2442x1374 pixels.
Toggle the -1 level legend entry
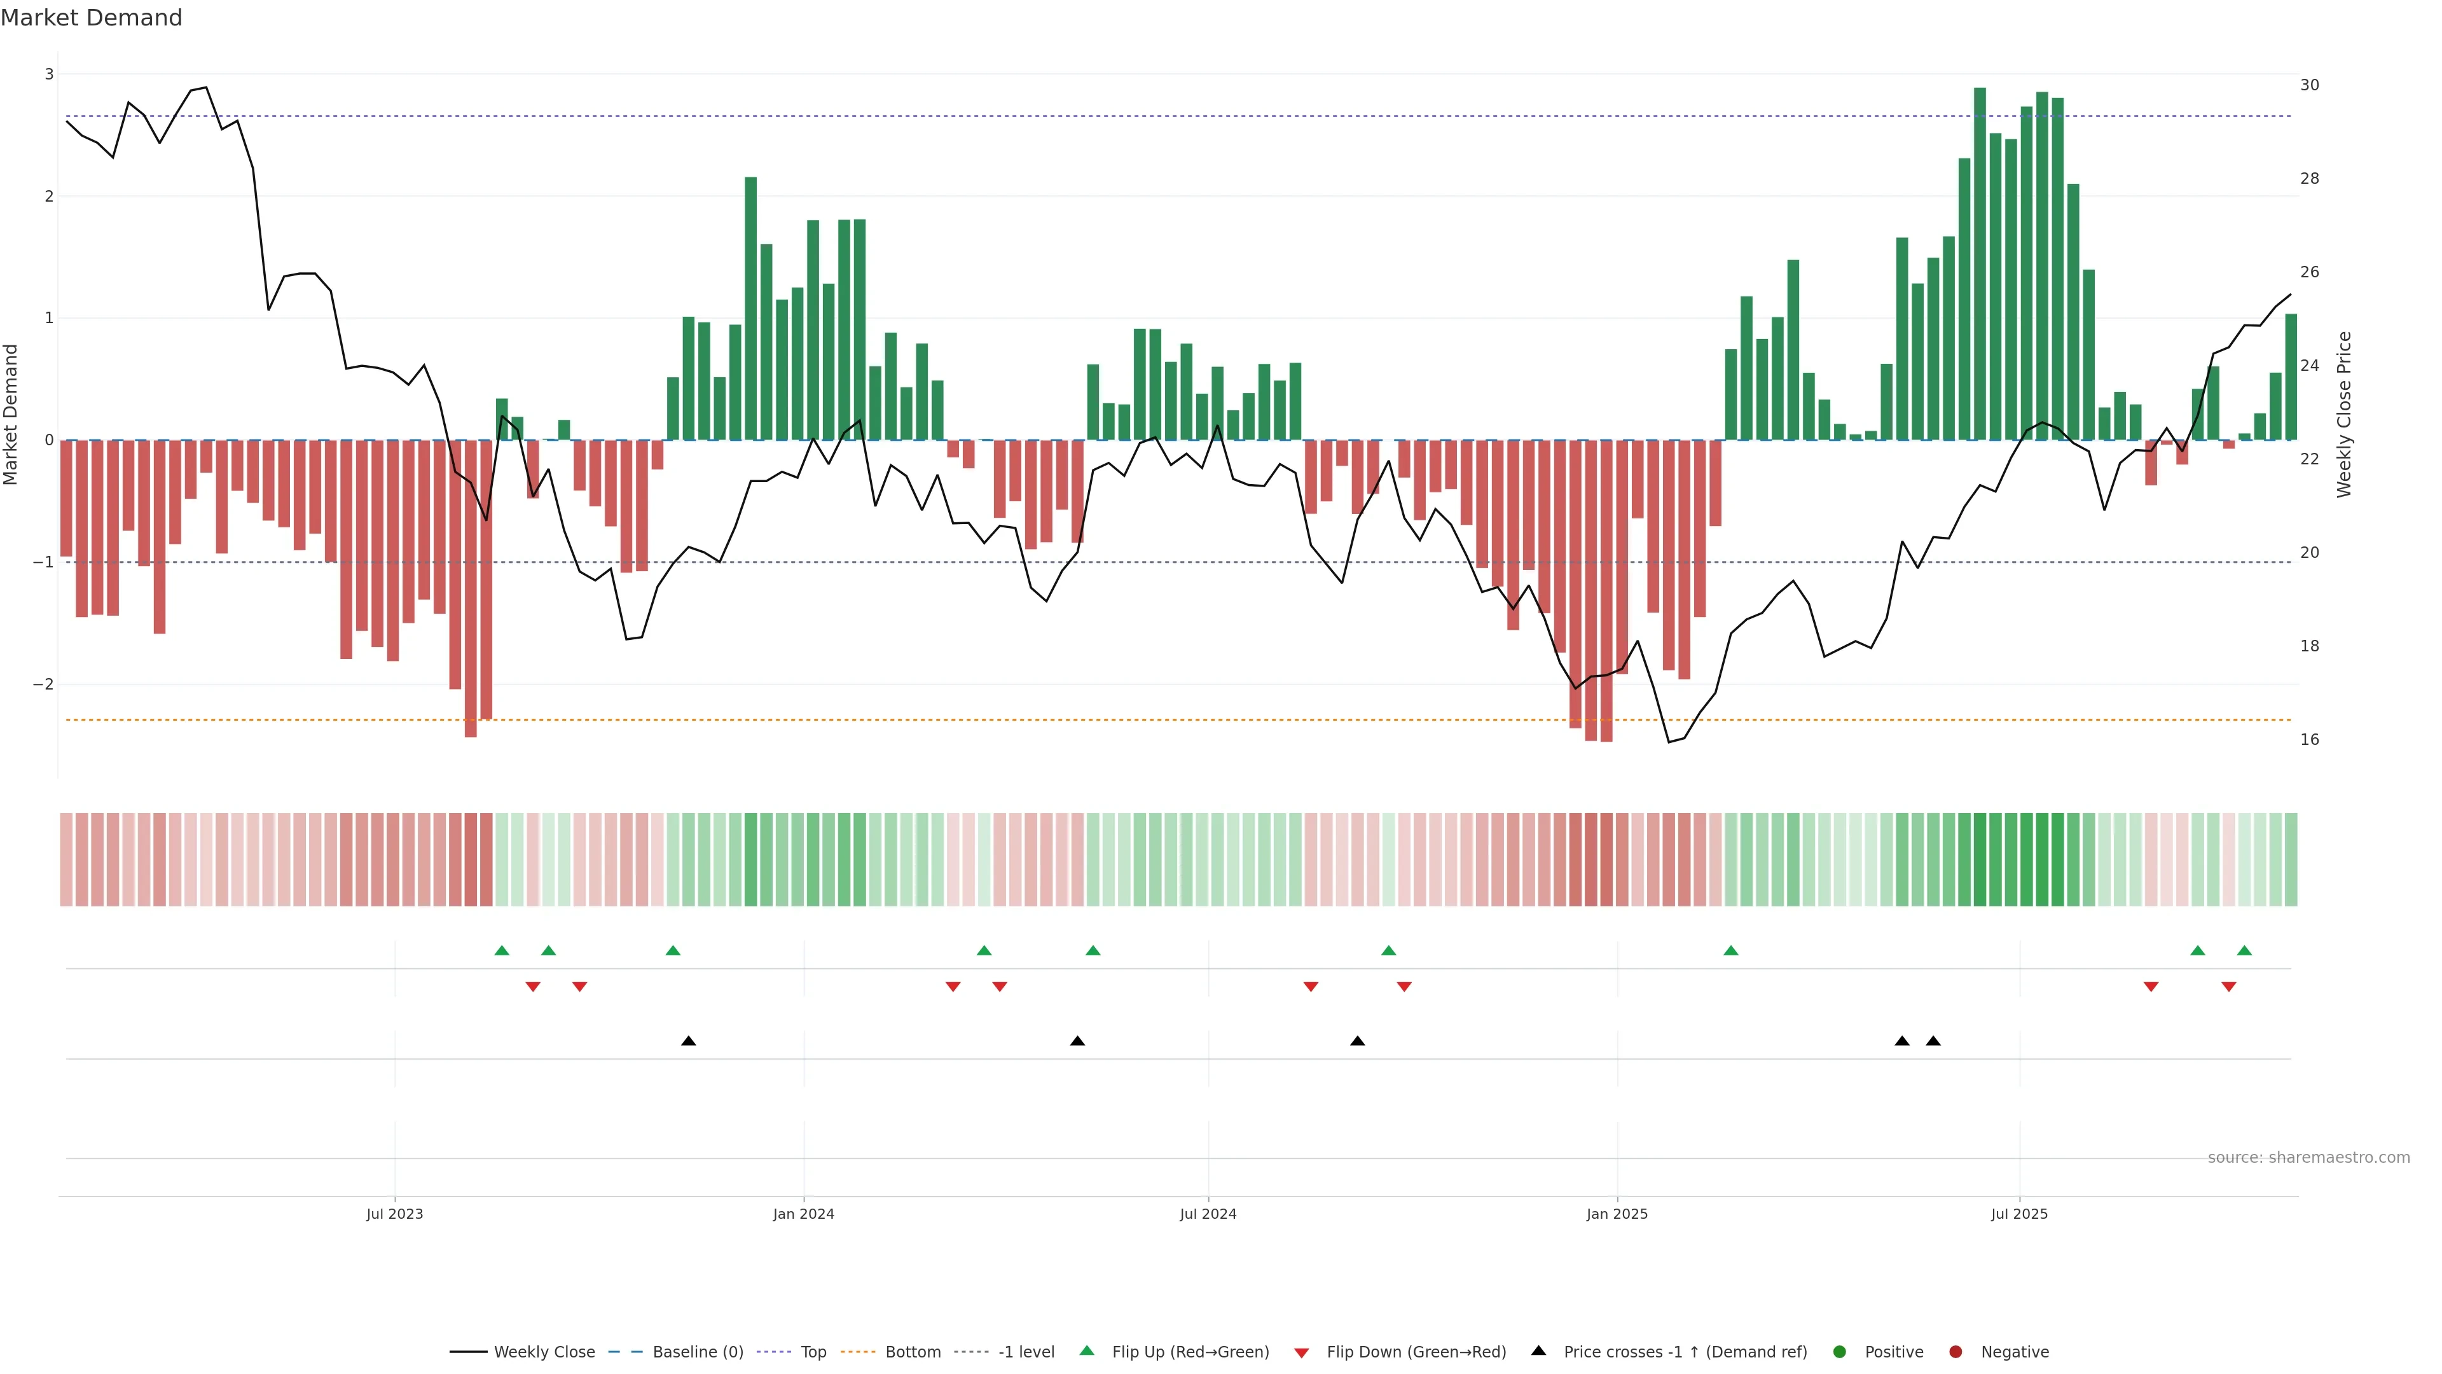(1026, 1352)
